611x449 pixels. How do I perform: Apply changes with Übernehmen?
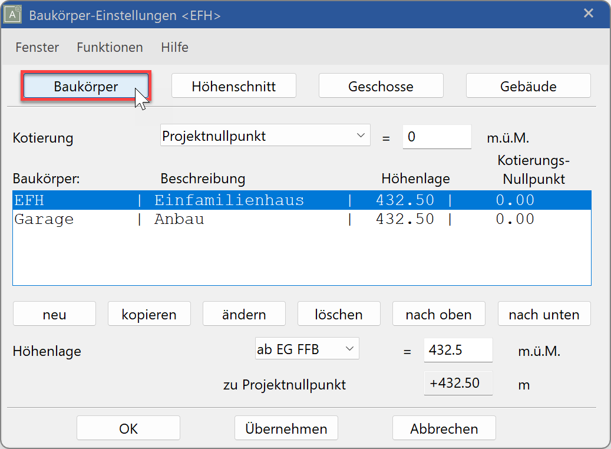click(286, 427)
